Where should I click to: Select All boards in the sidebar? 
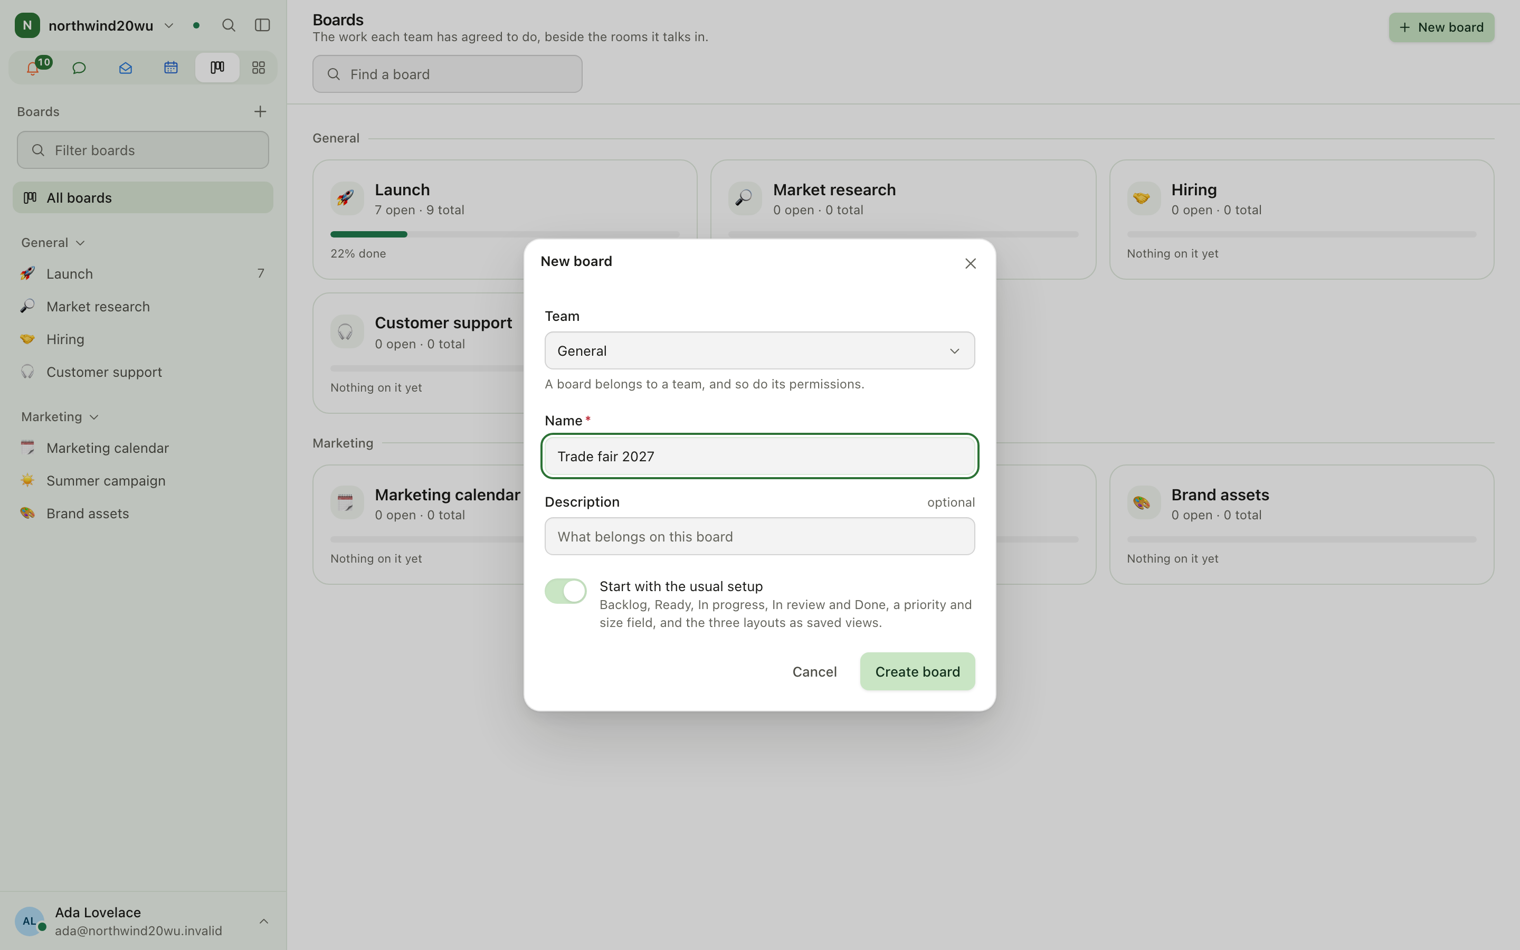[x=142, y=198]
